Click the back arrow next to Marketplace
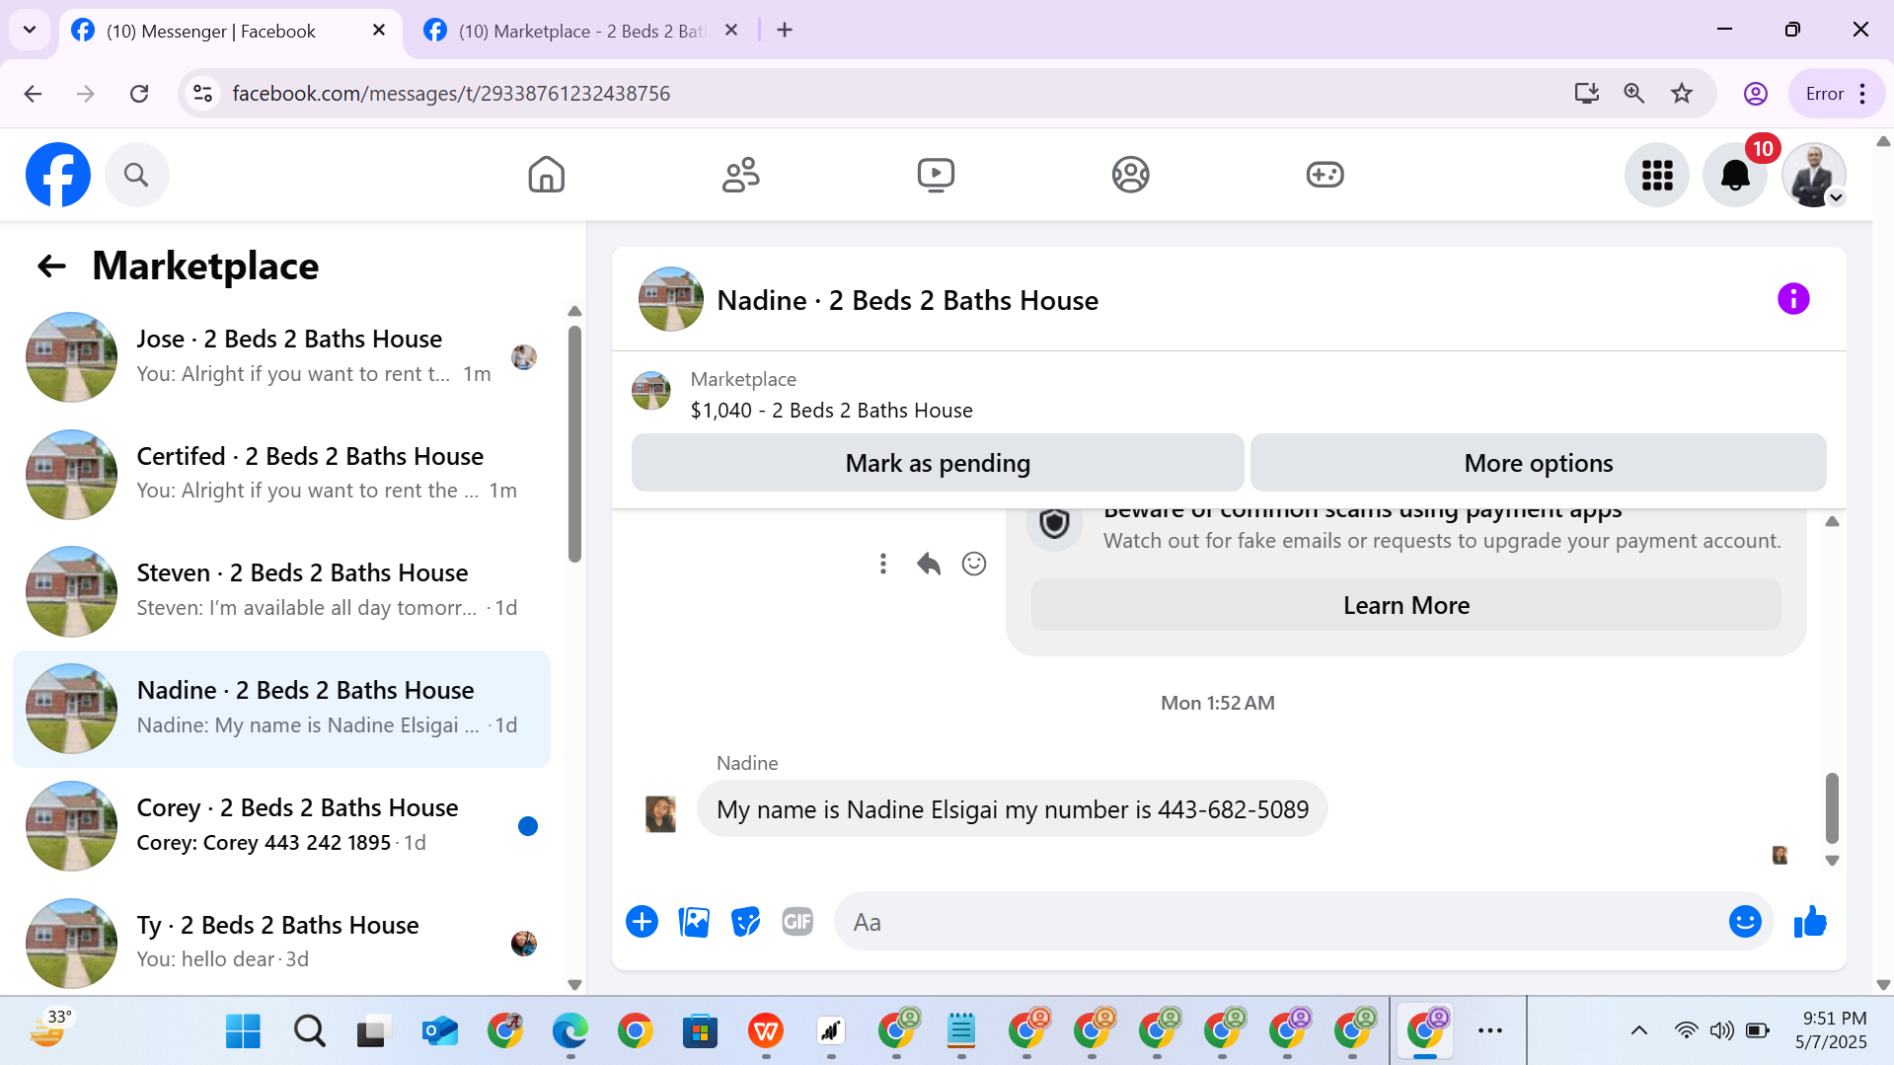The height and width of the screenshot is (1065, 1894). click(51, 266)
